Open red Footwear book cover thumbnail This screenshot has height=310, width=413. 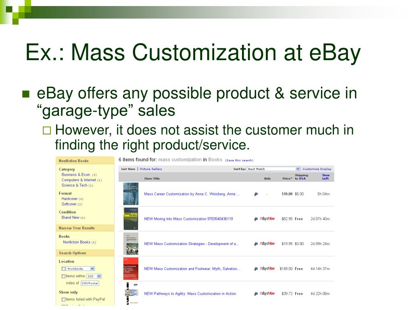click(x=131, y=268)
